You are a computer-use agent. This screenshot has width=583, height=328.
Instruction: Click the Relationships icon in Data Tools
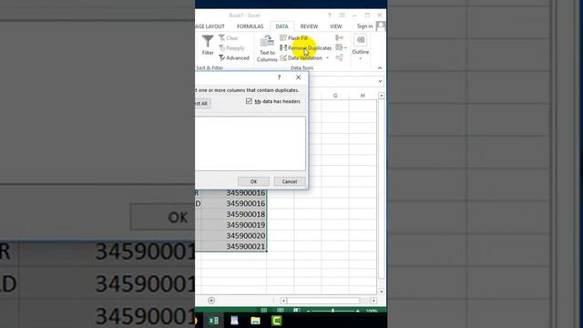339,57
